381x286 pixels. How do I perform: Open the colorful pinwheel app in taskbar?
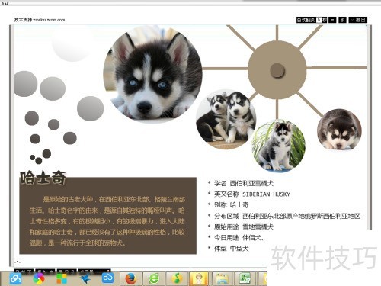tap(39, 278)
